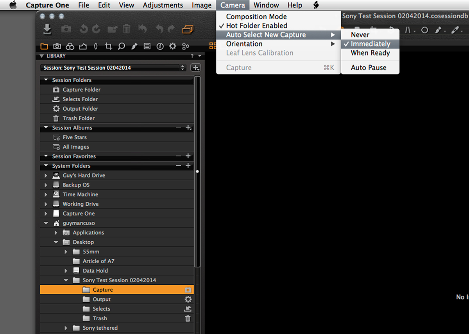Open the Output gear tool tab
Image resolution: width=469 pixels, height=334 pixels.
173,47
